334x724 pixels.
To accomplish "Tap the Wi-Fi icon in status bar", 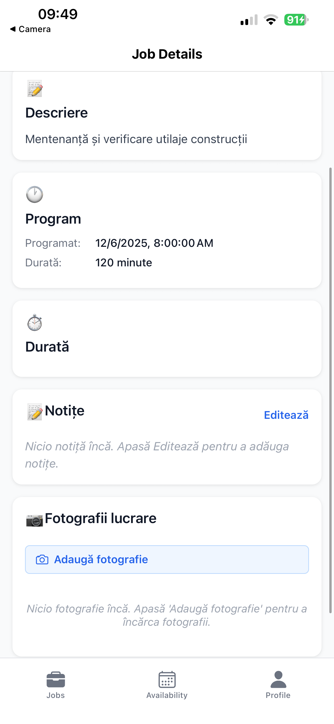I will point(271,20).
